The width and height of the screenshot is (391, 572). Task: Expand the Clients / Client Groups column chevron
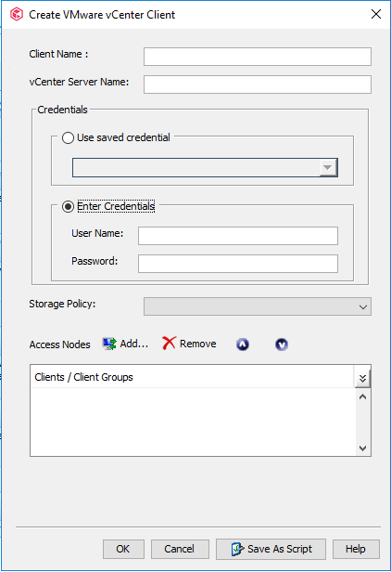coord(362,378)
